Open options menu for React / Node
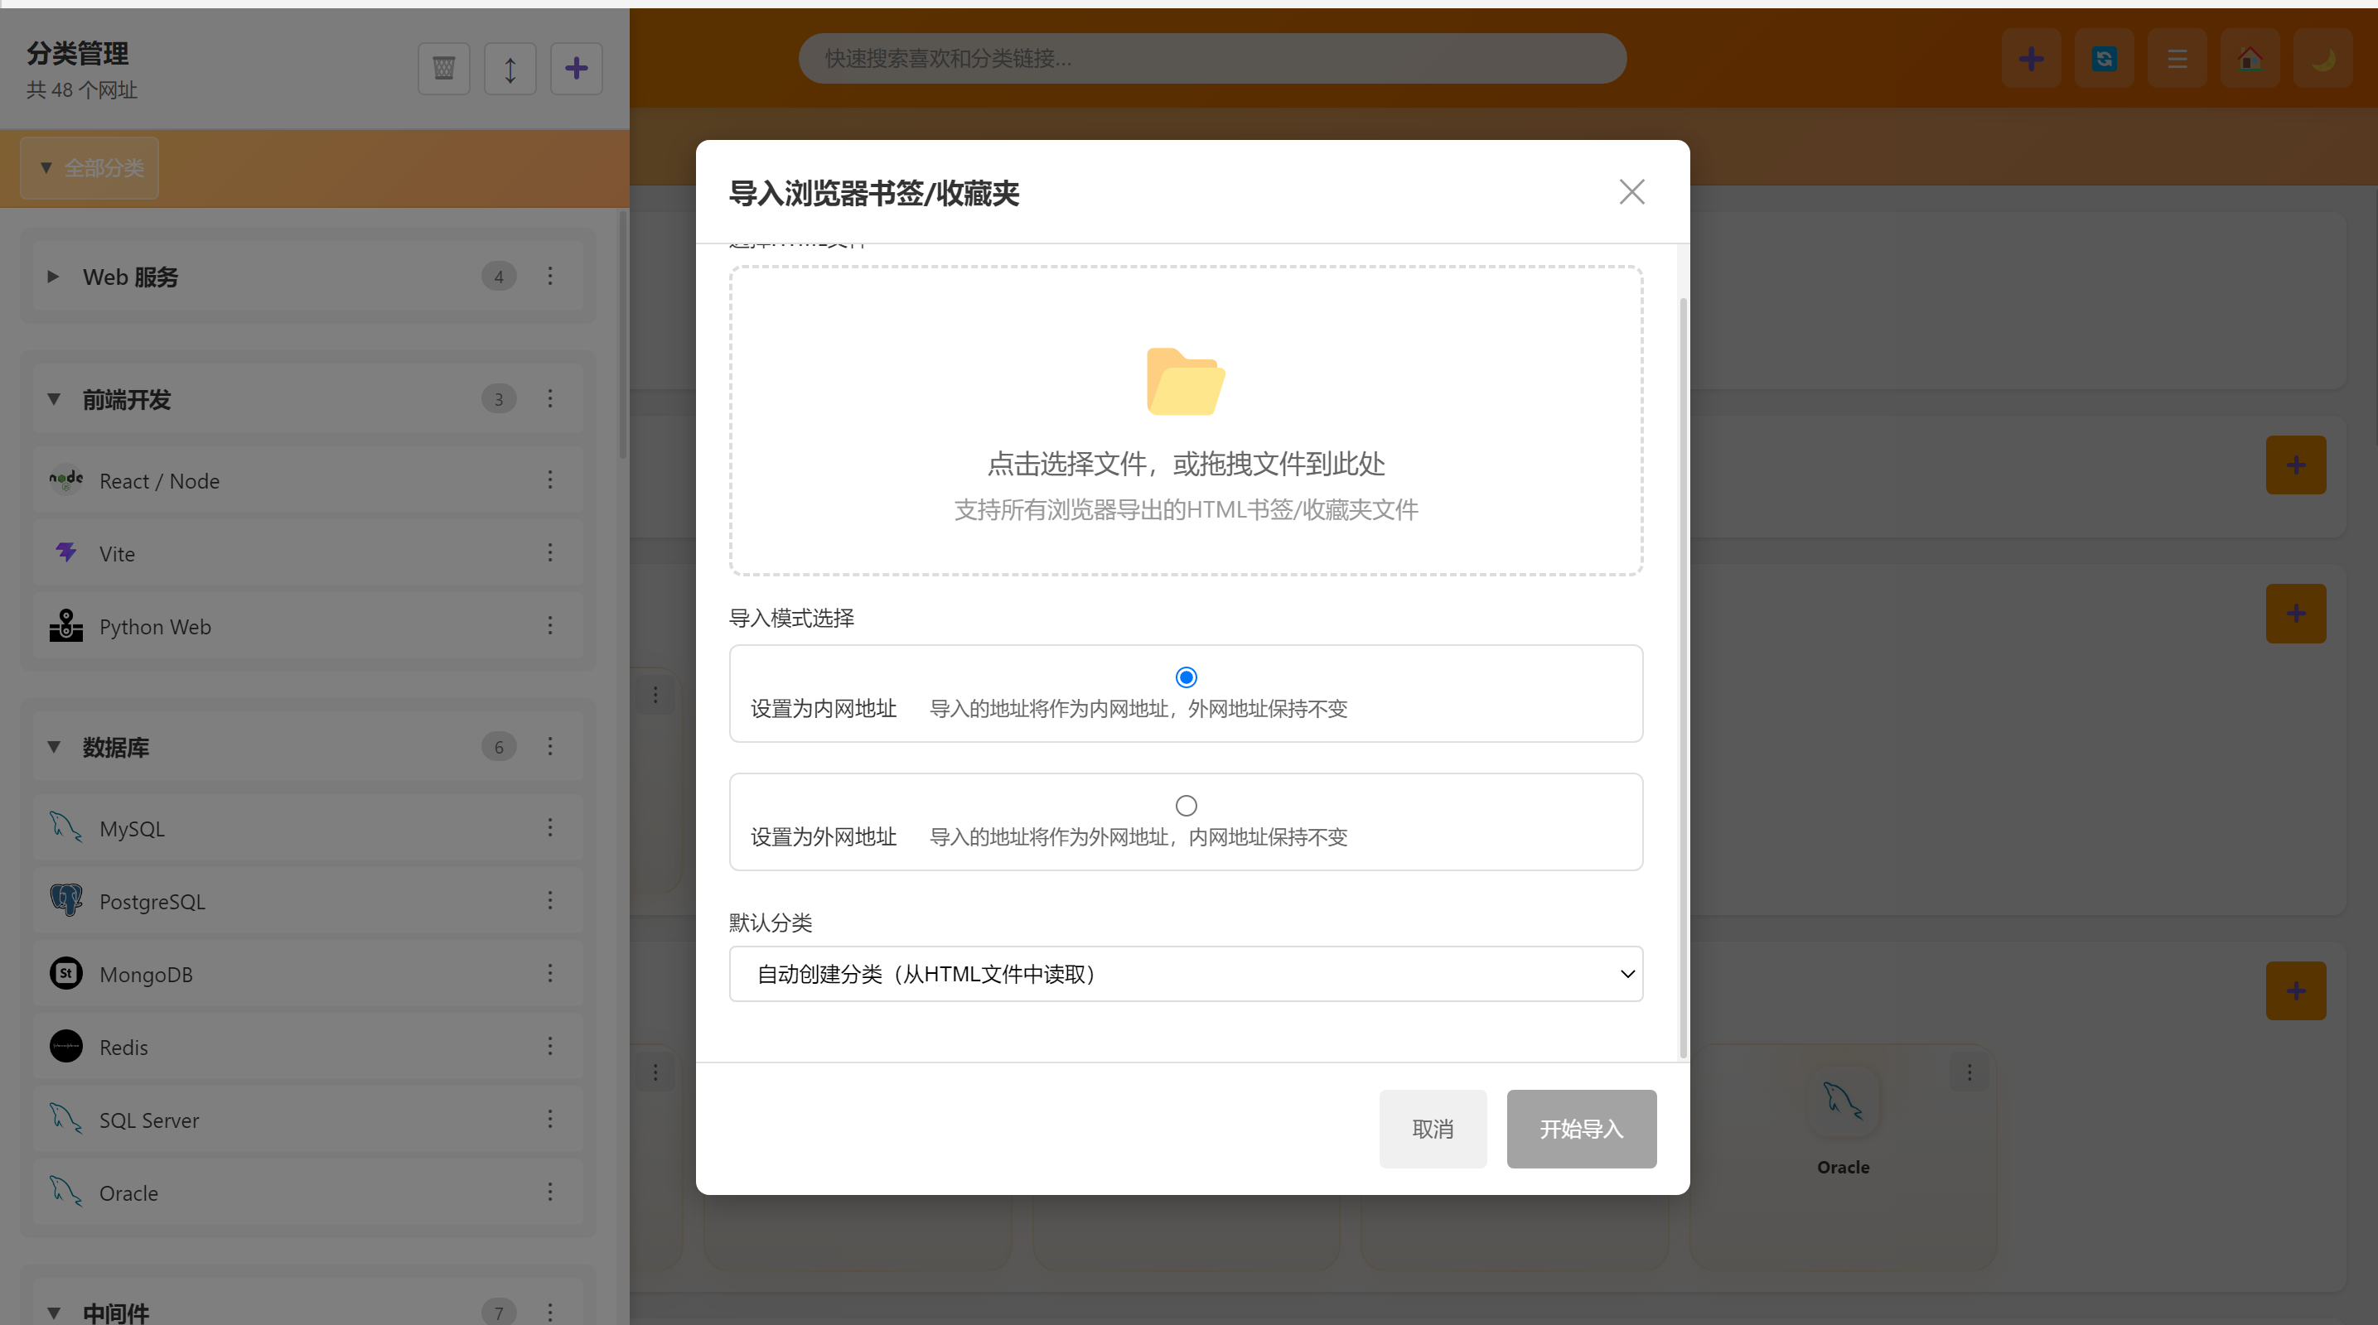 click(550, 479)
